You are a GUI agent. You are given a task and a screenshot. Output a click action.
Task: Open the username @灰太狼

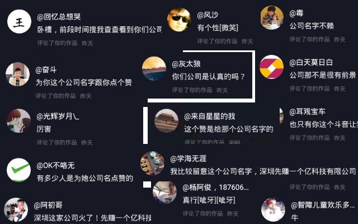(x=186, y=64)
